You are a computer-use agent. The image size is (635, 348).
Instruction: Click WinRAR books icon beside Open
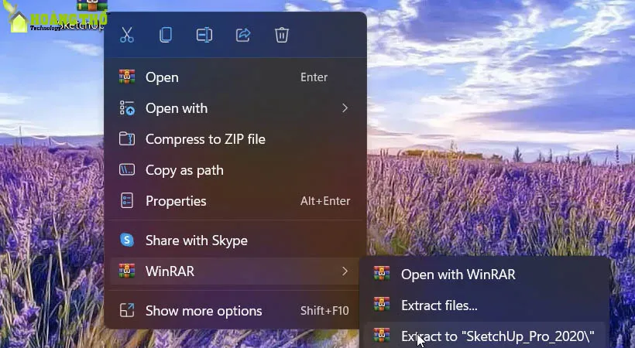pyautogui.click(x=127, y=77)
